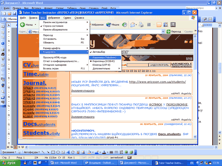The image size is (222, 166).
Task: Select Кириллица (Windows) encoding
Action: point(105,57)
